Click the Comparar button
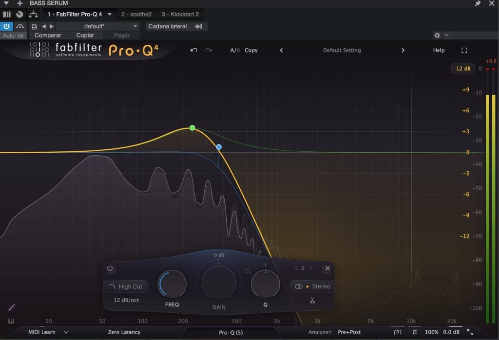 point(48,36)
